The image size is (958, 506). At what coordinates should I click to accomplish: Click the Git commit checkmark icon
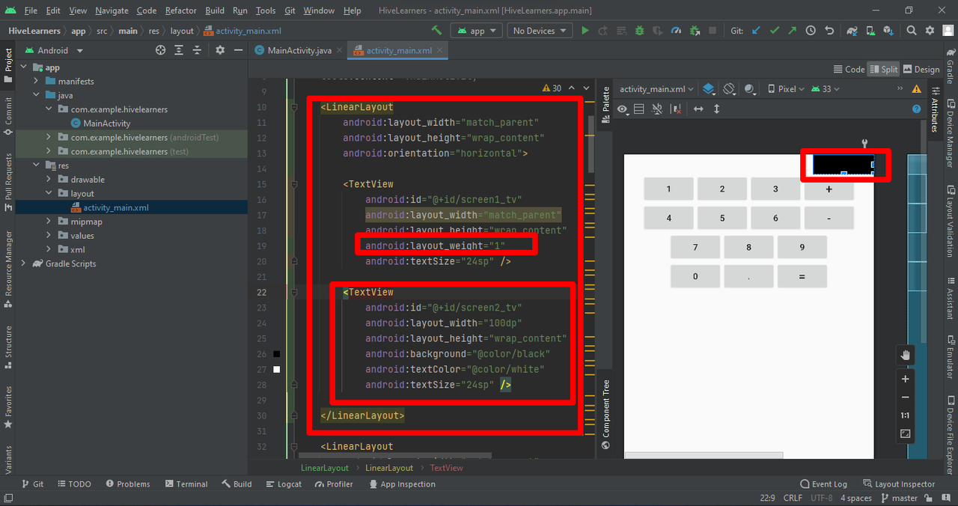774,31
